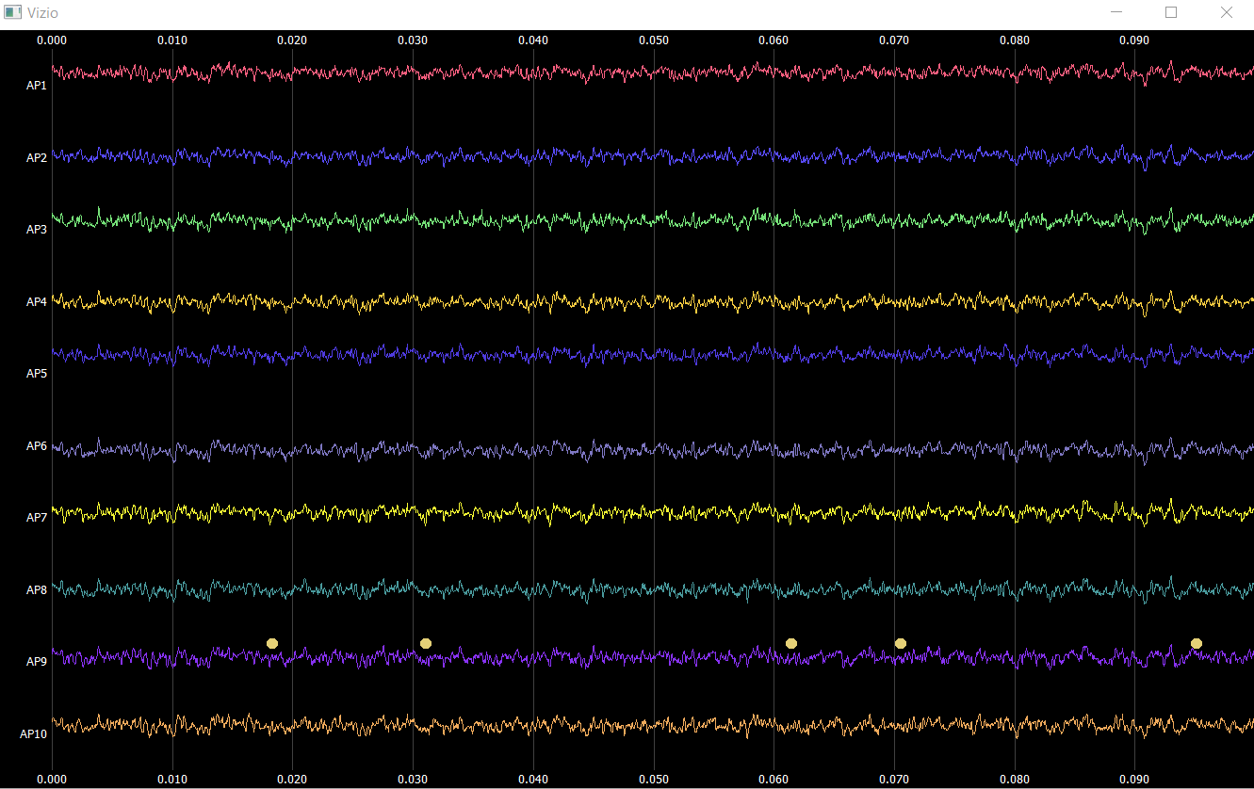Select the AP2 channel label
Image resolution: width=1254 pixels, height=789 pixels.
[36, 158]
